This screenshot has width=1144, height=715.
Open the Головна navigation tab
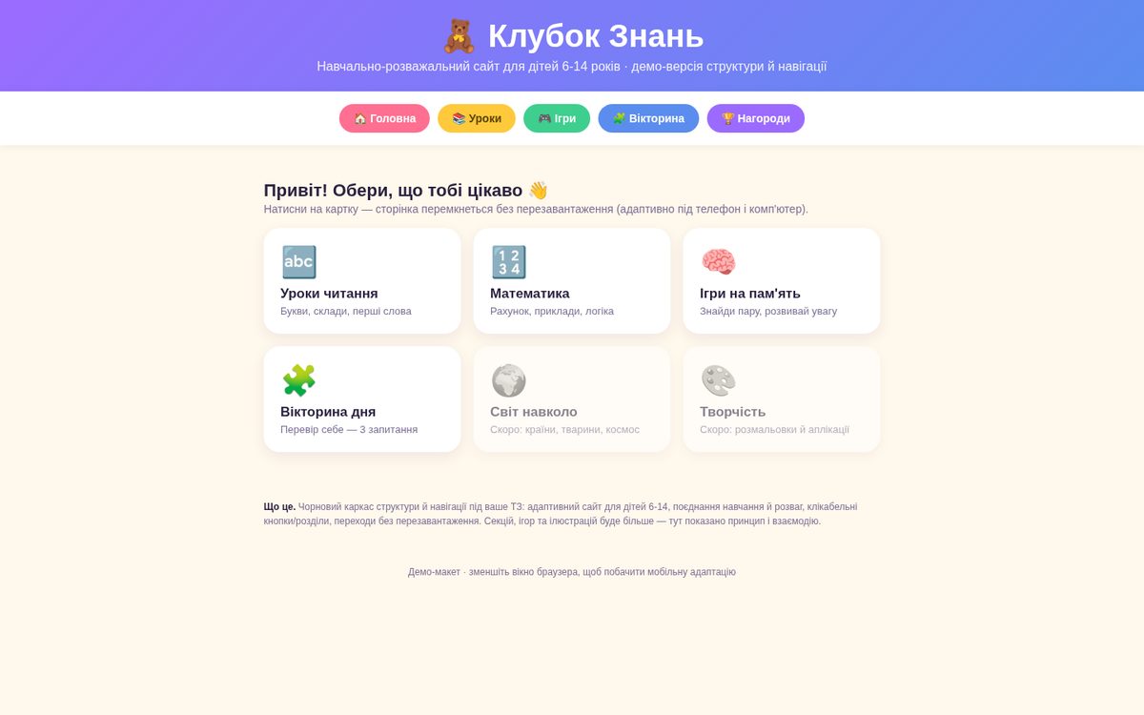[384, 118]
